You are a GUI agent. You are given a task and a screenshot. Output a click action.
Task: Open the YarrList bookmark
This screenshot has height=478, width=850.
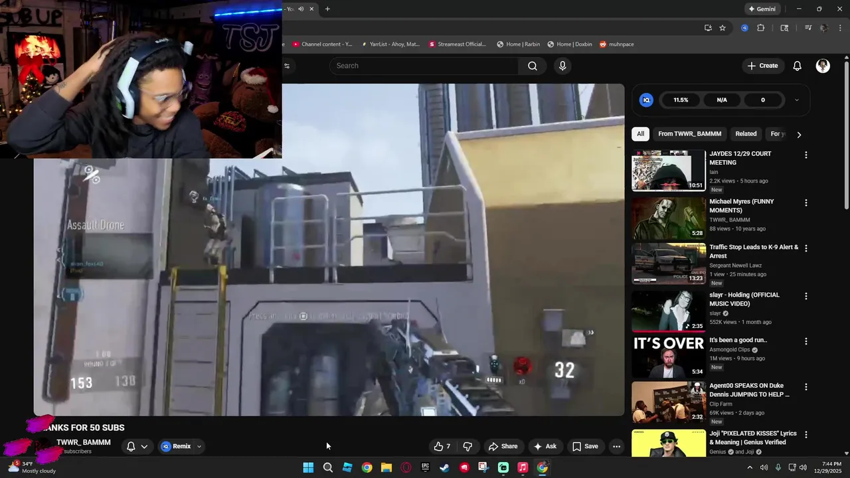391,44
